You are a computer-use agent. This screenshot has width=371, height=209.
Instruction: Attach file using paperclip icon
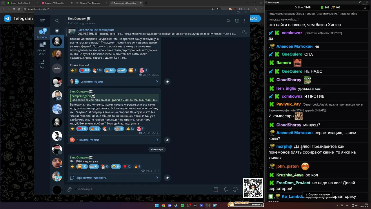pos(69,189)
